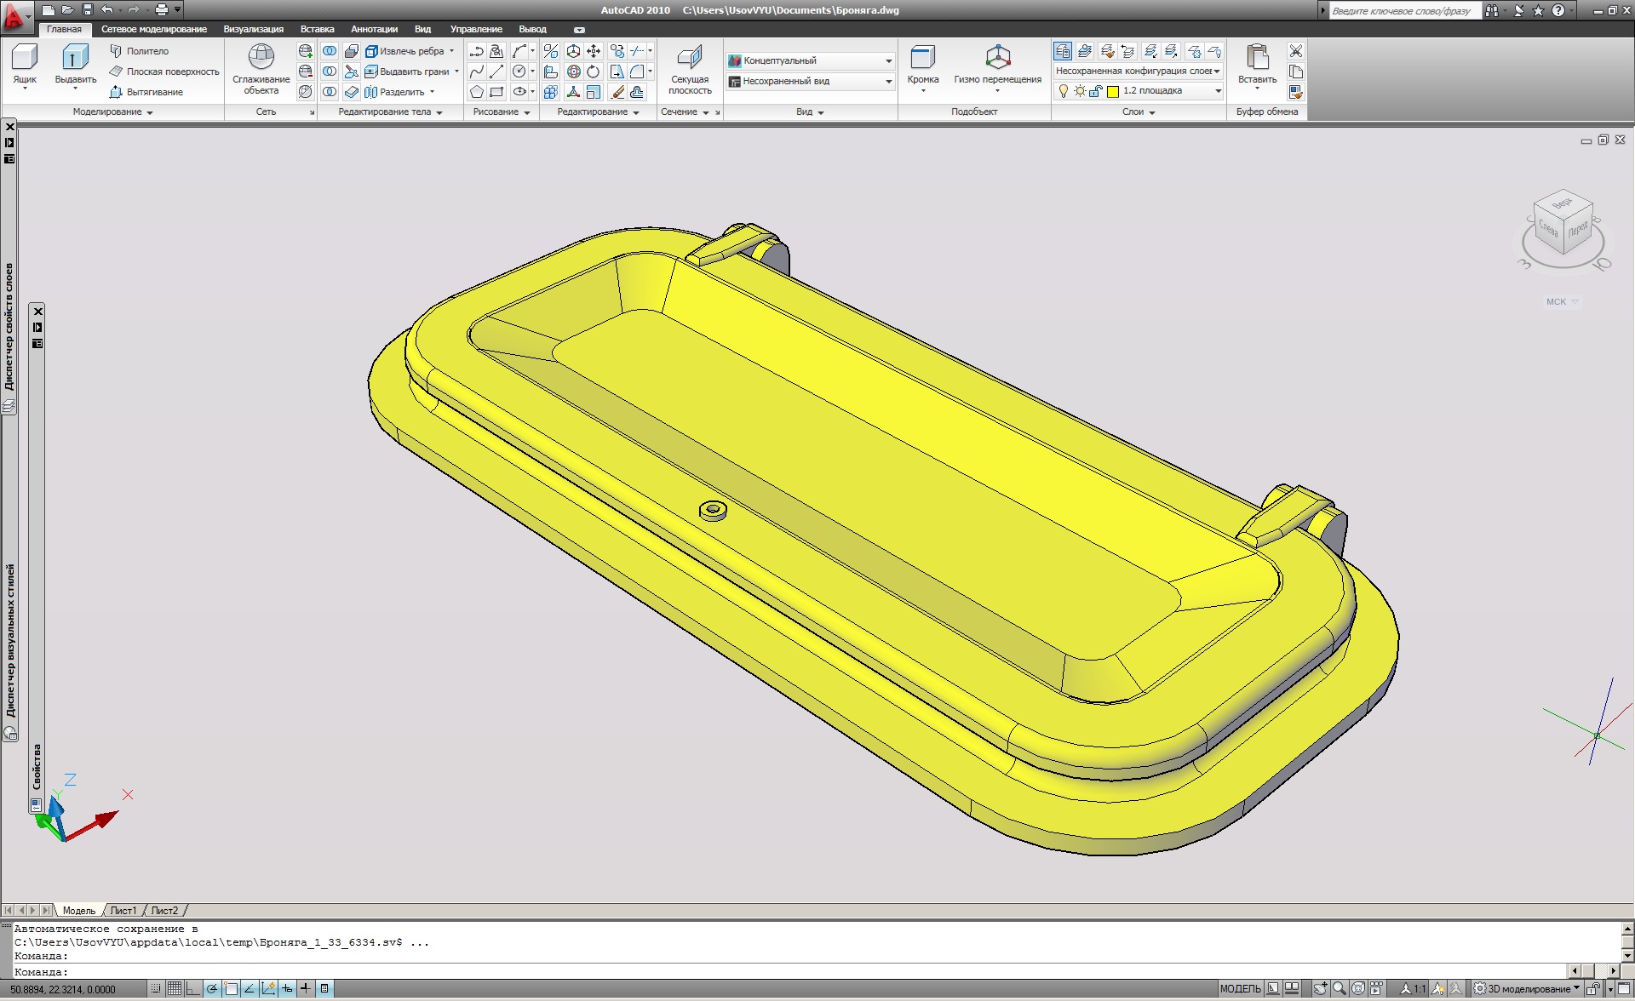Save the drawing with the floppy disk icon
Image resolution: width=1635 pixels, height=1001 pixels.
87,10
